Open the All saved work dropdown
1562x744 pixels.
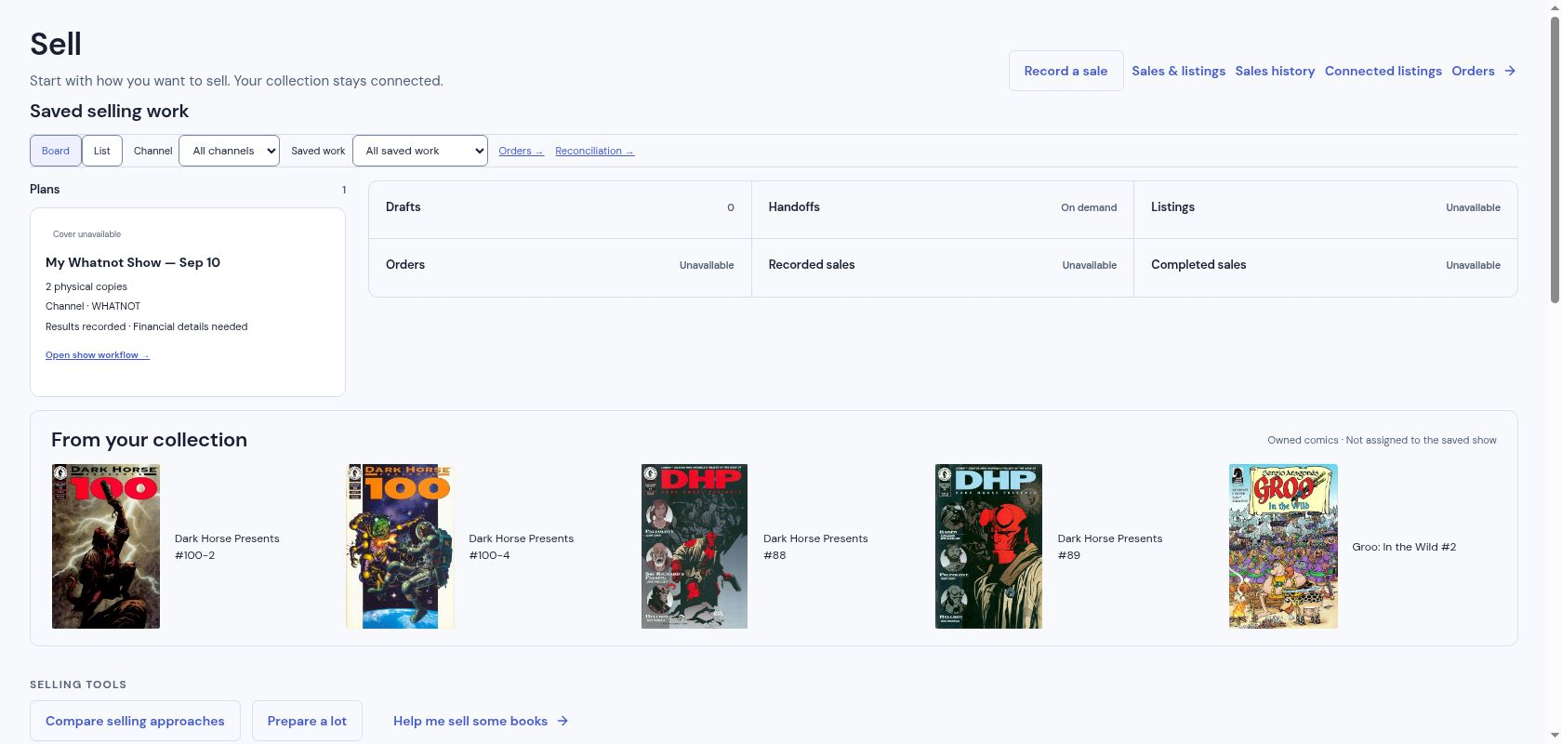[x=420, y=151]
